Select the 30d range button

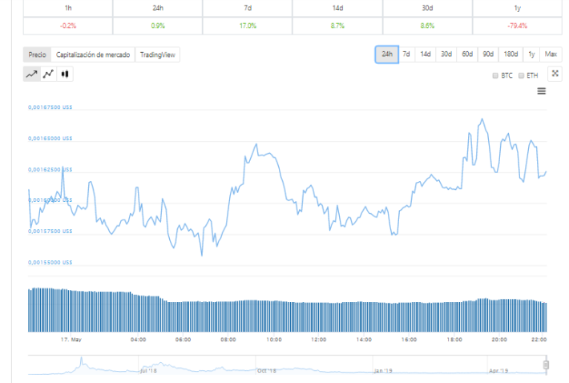[x=446, y=54]
